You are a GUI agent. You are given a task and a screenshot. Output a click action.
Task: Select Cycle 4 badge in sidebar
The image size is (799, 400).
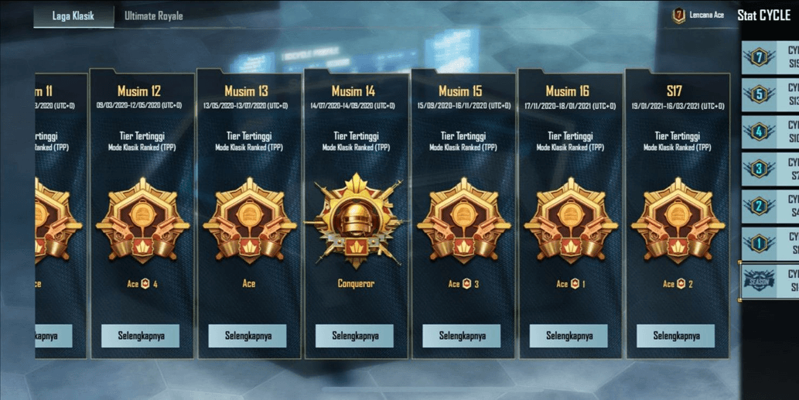(x=759, y=132)
